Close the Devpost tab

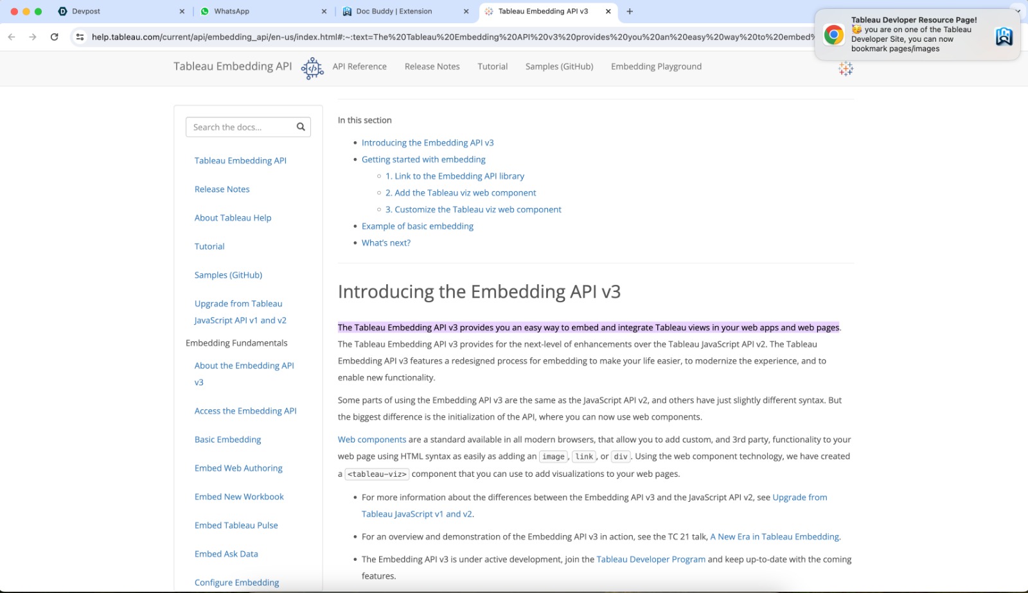pos(182,12)
